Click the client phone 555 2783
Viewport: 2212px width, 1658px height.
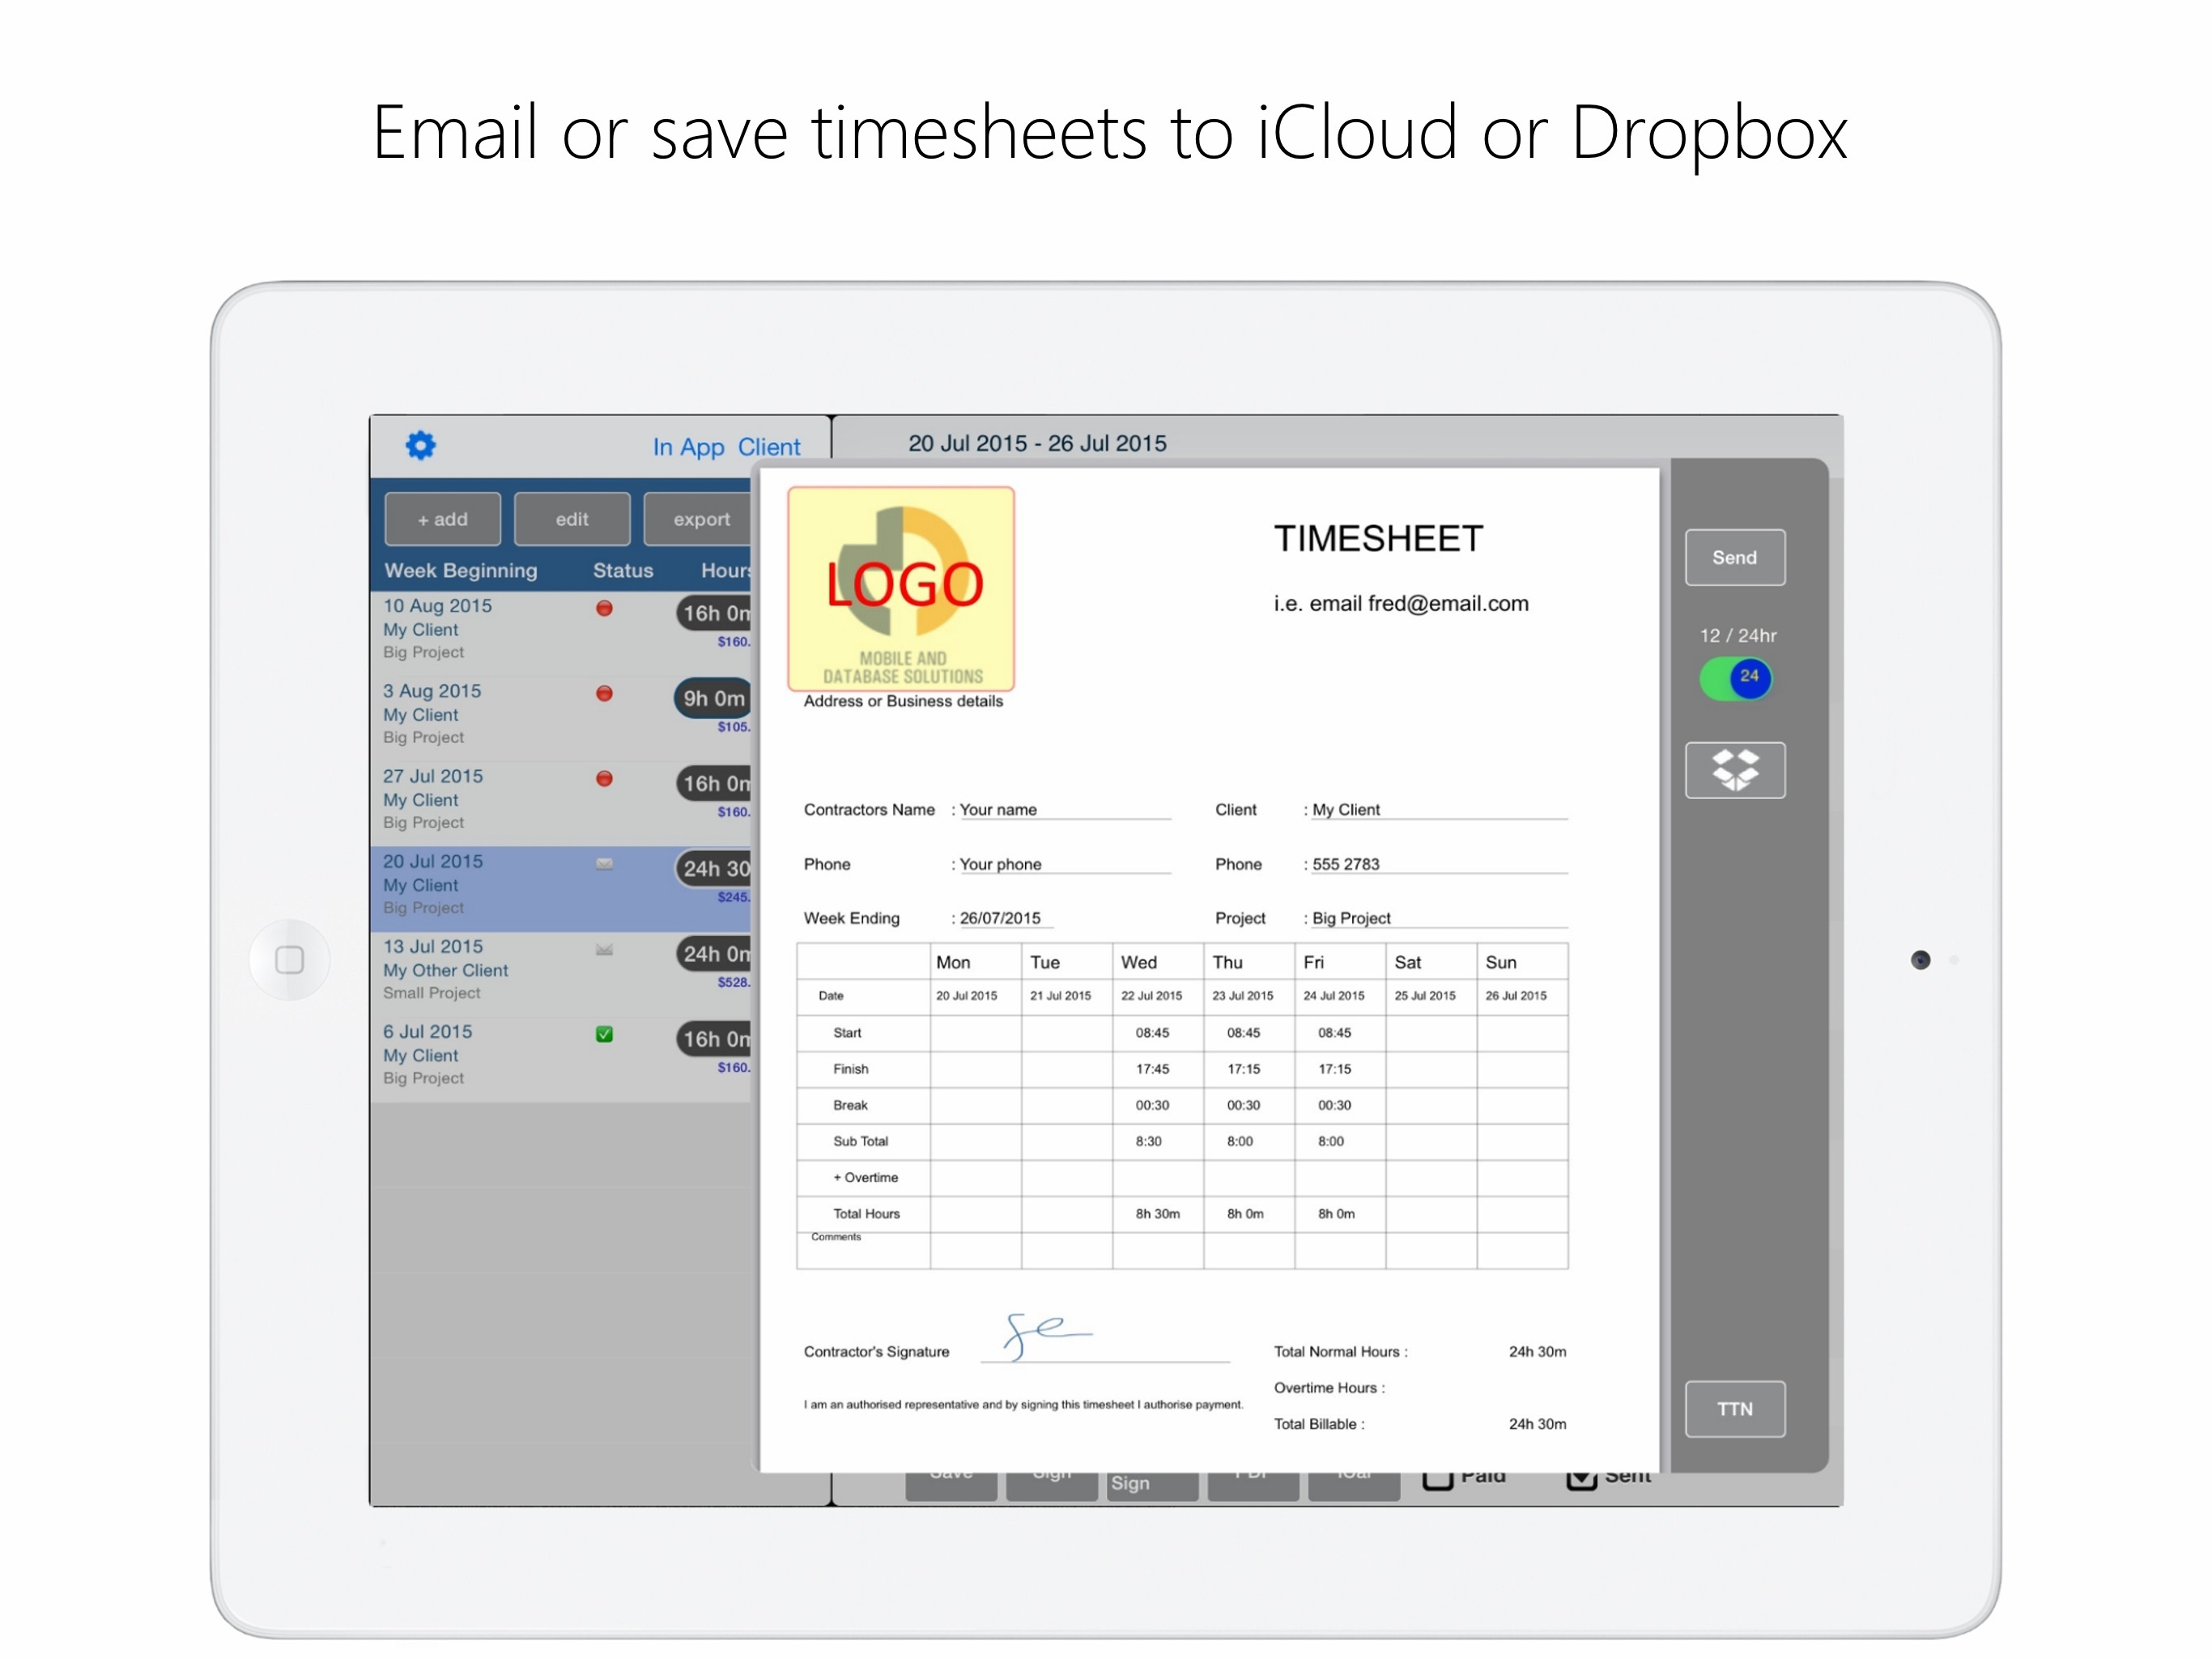tap(1345, 864)
